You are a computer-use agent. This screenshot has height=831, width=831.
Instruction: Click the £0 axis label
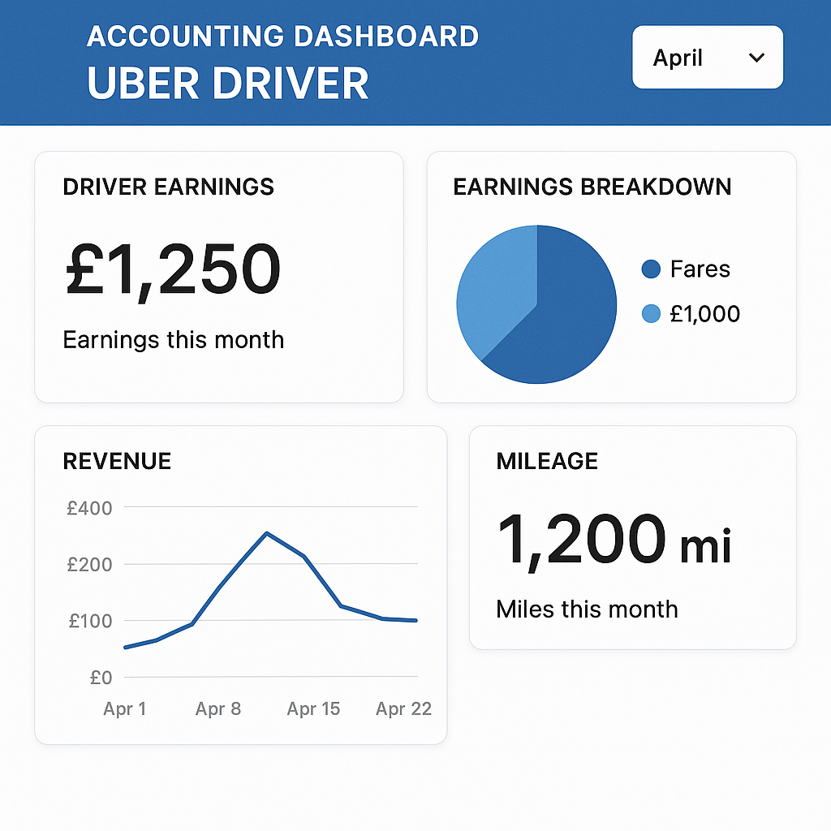(x=101, y=678)
